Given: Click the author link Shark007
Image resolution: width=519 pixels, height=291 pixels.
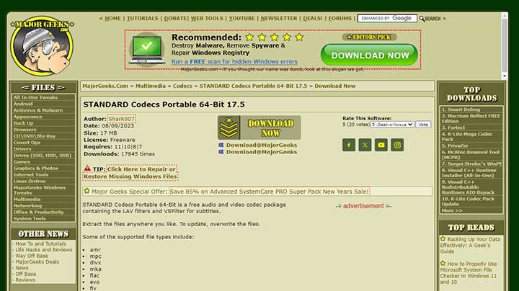Looking at the screenshot, I should (122, 119).
